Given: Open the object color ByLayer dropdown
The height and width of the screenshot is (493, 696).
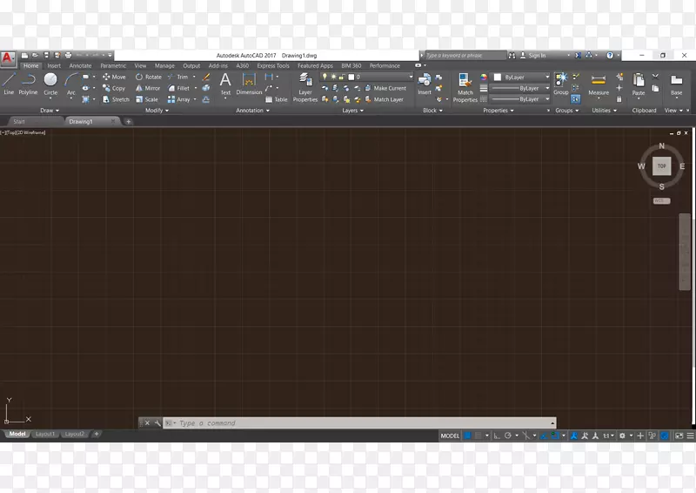Looking at the screenshot, I should click(x=521, y=77).
